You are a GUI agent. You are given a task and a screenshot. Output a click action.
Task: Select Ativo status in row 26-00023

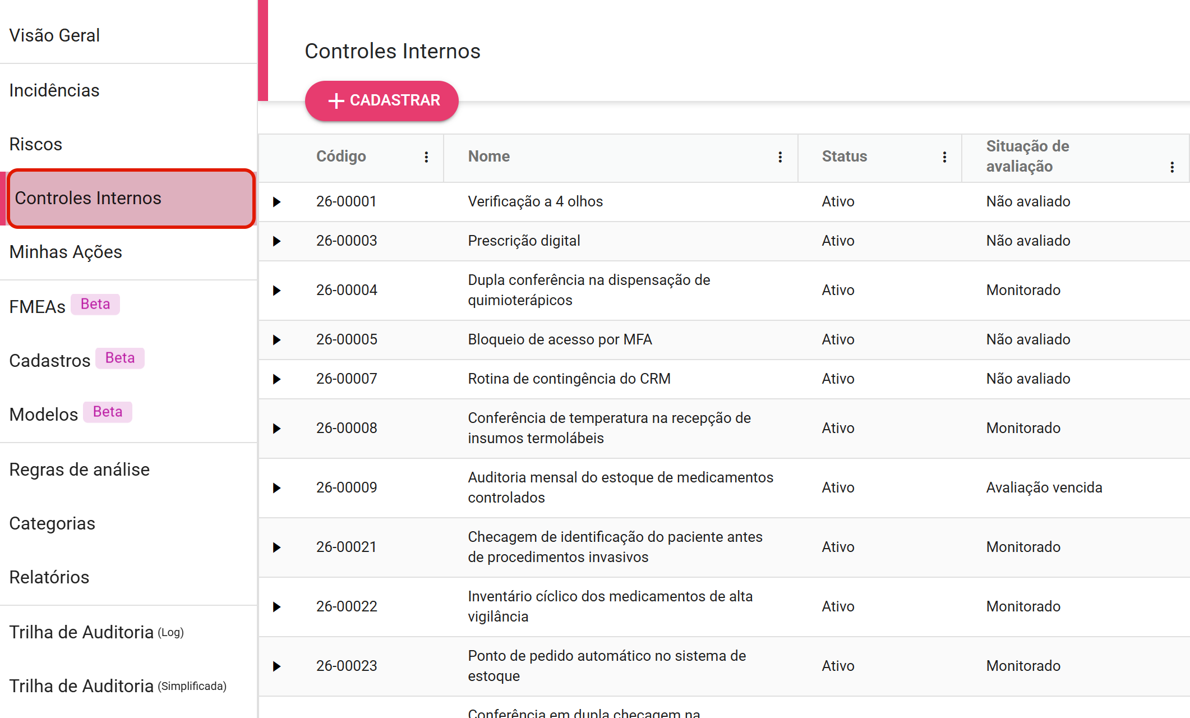click(838, 666)
